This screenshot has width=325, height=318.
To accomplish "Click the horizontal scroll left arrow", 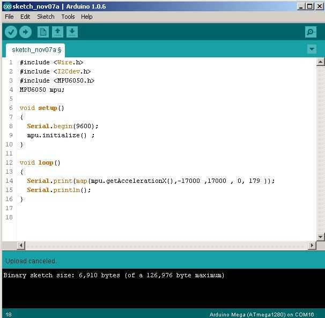I will pyautogui.click(x=21, y=246).
